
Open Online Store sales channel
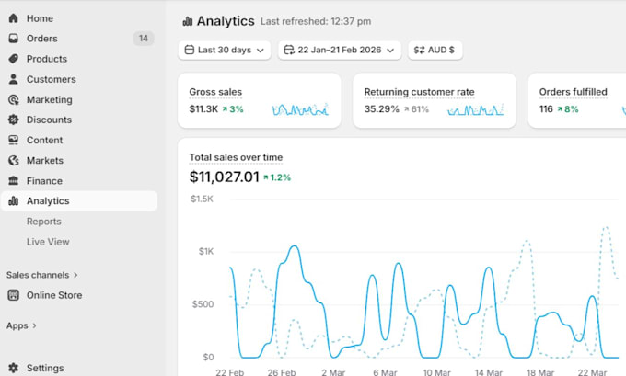point(79,295)
